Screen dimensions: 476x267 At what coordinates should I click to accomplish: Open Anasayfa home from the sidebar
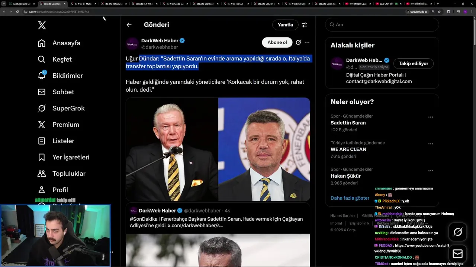point(59,43)
